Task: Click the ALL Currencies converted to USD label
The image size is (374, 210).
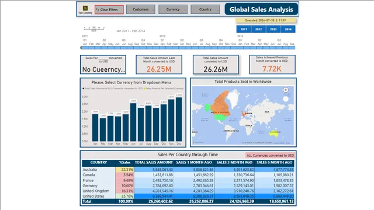Action: [x=270, y=156]
